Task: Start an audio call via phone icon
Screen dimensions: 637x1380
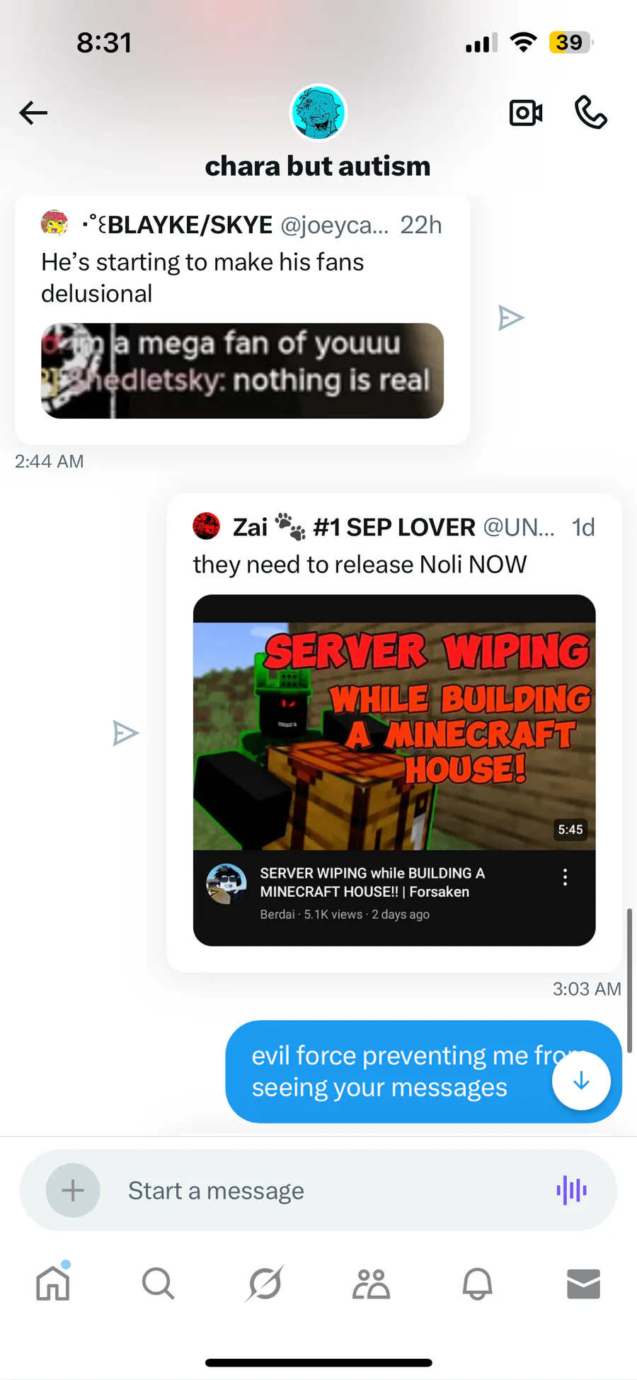Action: pos(591,113)
